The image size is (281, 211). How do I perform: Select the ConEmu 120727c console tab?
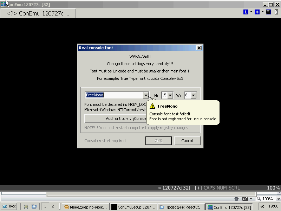point(38,13)
